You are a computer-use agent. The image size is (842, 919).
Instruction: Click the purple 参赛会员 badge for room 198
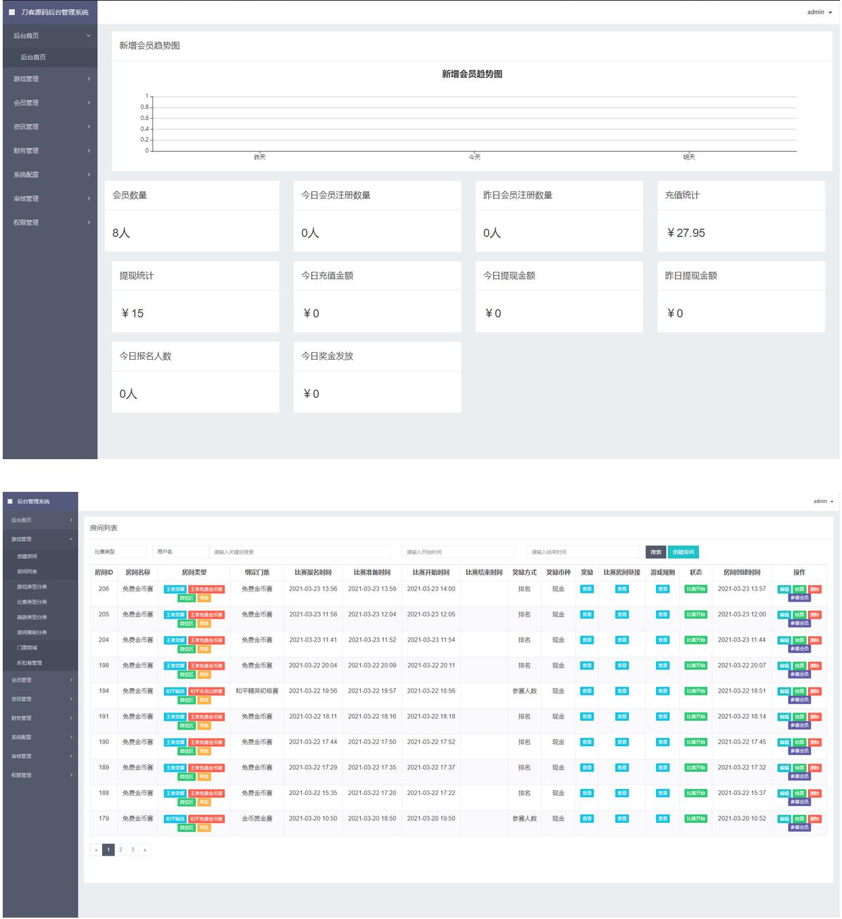tap(799, 674)
